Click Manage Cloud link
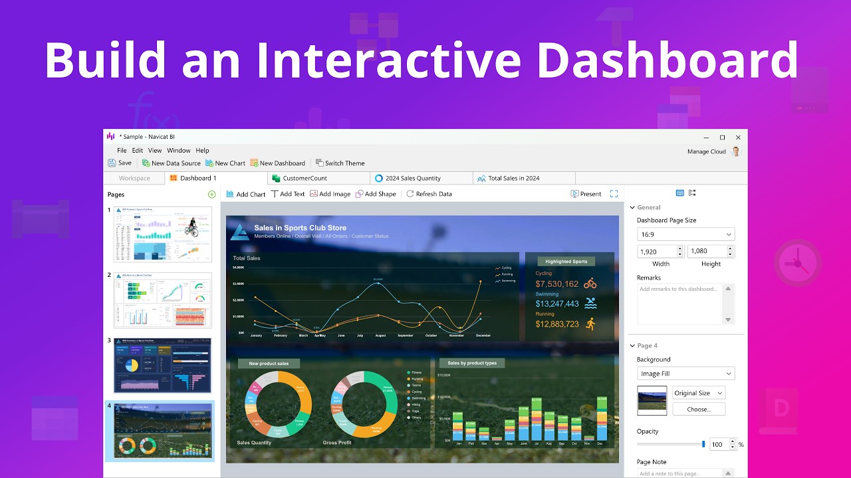The width and height of the screenshot is (851, 478). click(707, 151)
